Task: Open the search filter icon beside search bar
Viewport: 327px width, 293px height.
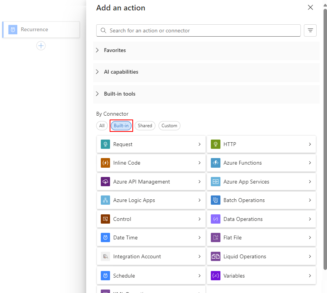Action: tap(310, 30)
